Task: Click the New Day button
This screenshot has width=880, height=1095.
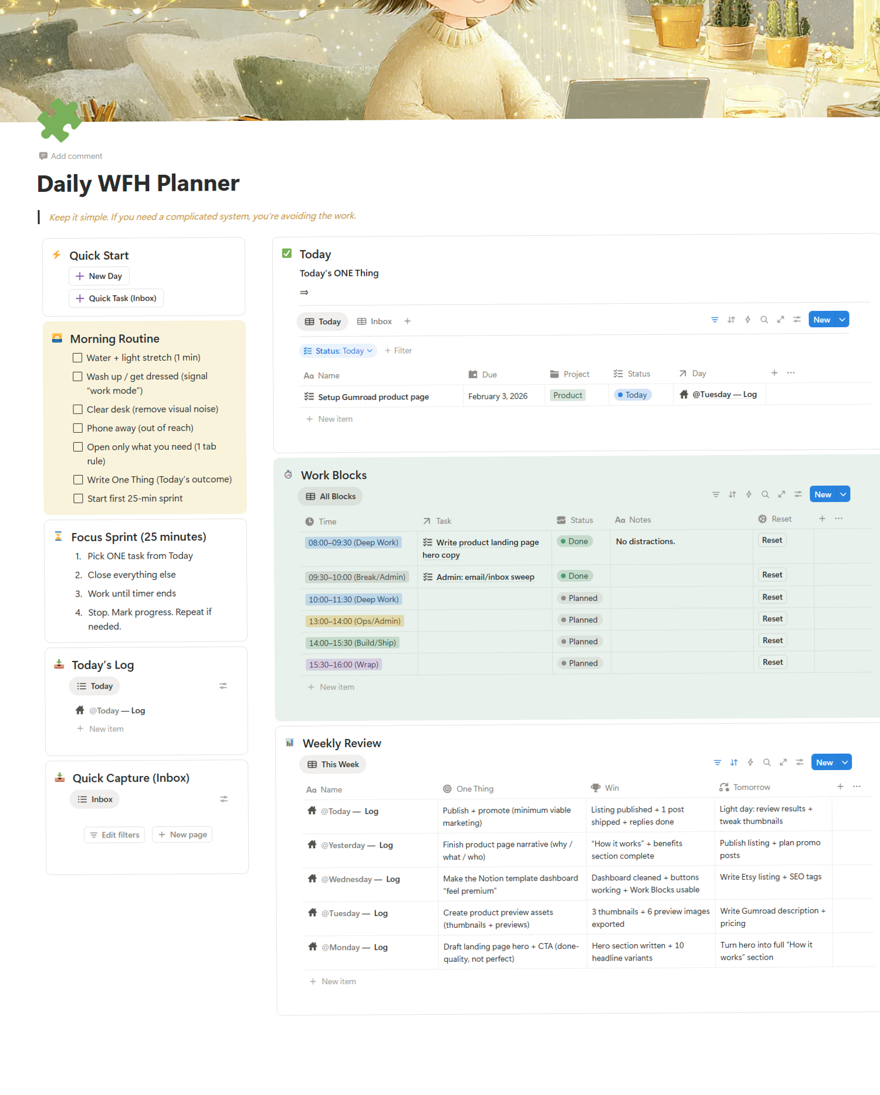Action: [99, 276]
